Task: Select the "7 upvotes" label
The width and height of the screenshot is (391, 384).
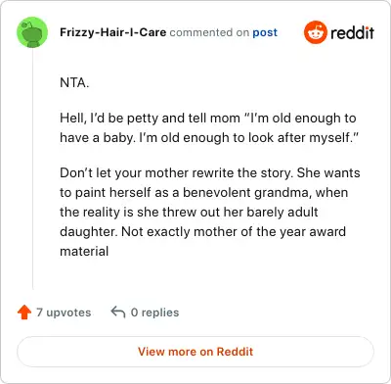Action: [64, 312]
